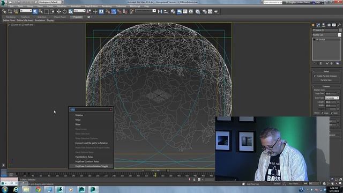The image size is (343, 193).
Task: Open the Customize menu
Action: pos(121,6)
